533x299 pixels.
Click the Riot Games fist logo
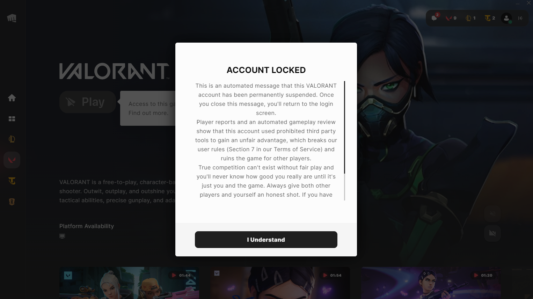point(12,18)
